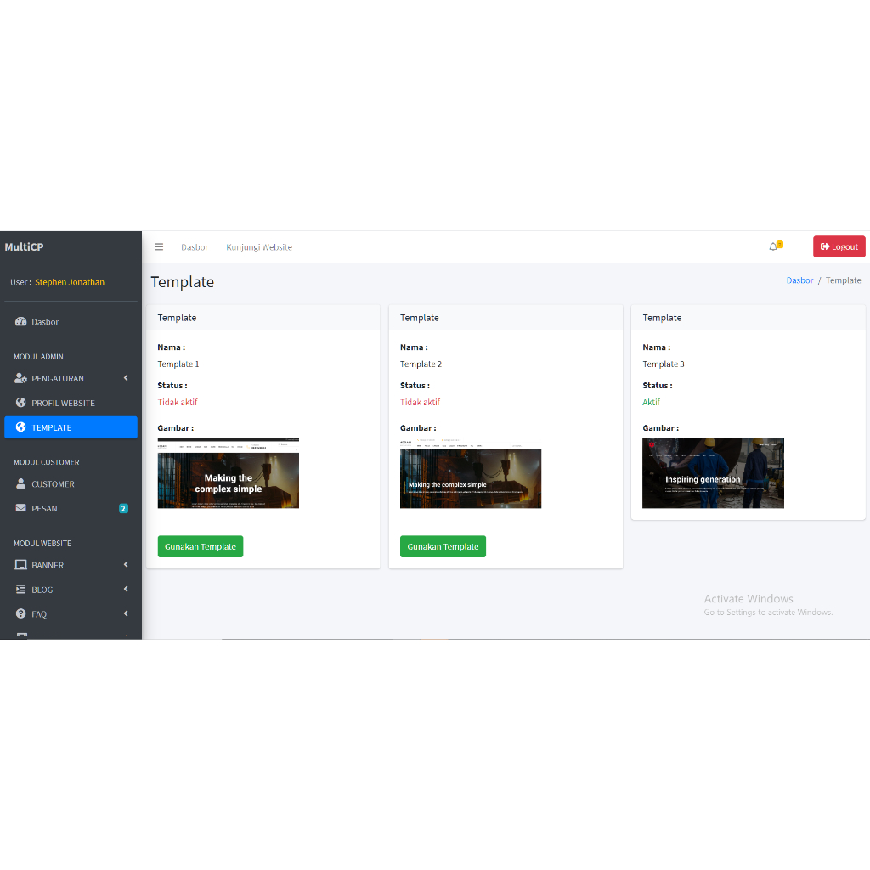Open the Dasbor menu item in top bar
The height and width of the screenshot is (870, 870).
[195, 246]
